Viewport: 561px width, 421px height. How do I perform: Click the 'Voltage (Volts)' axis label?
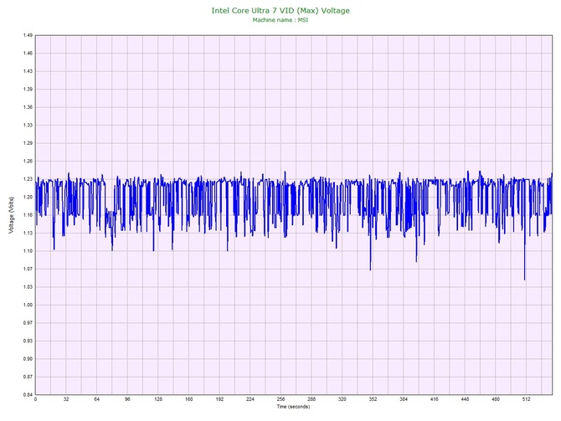(11, 215)
